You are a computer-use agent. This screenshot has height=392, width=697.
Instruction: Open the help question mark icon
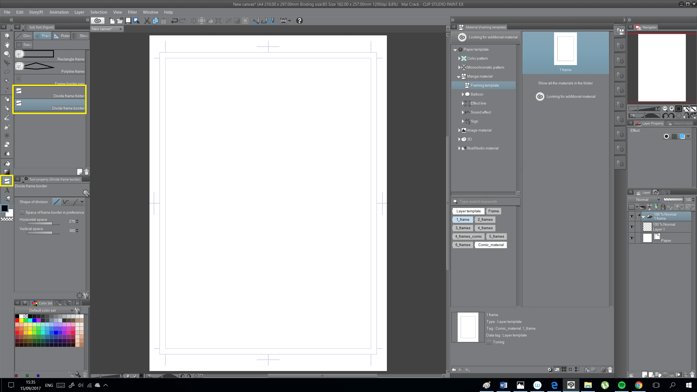(x=299, y=21)
